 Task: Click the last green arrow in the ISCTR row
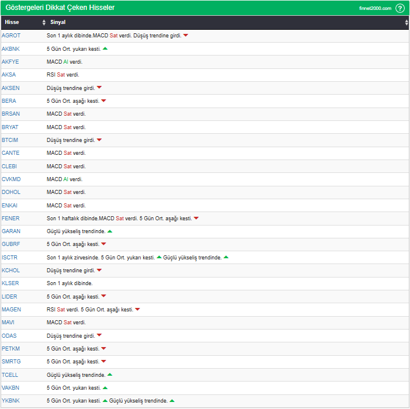(226, 257)
